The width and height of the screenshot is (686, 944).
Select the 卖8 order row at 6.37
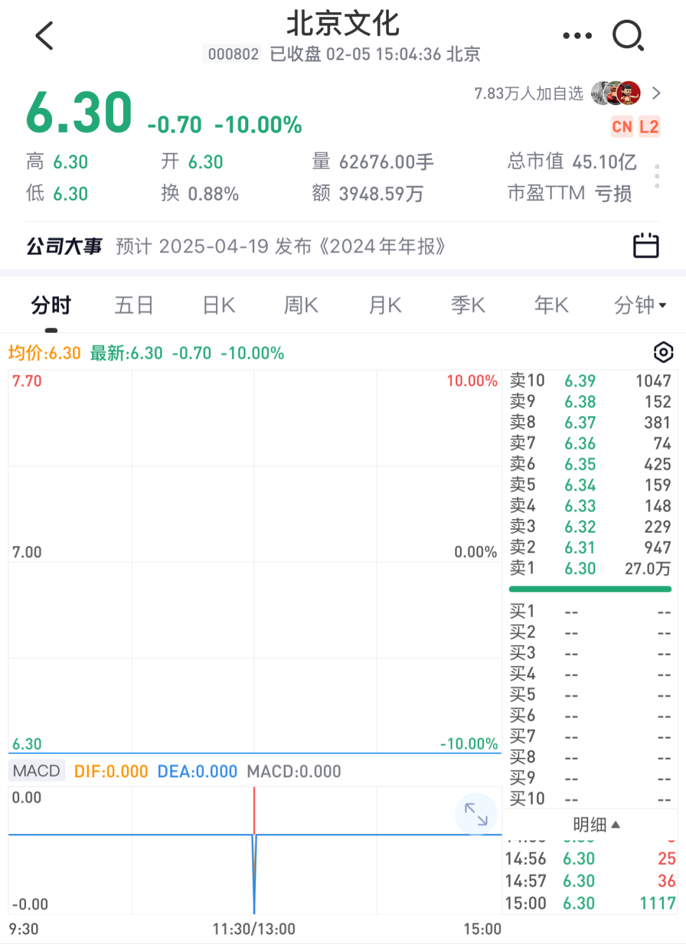(x=590, y=422)
